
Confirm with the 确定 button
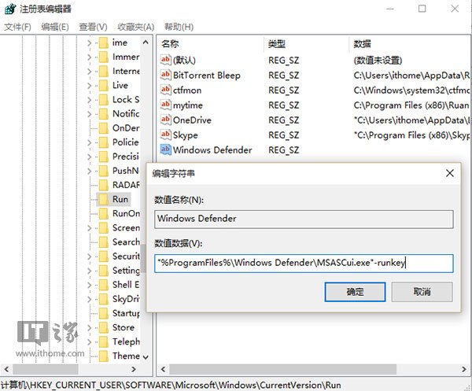pyautogui.click(x=355, y=292)
